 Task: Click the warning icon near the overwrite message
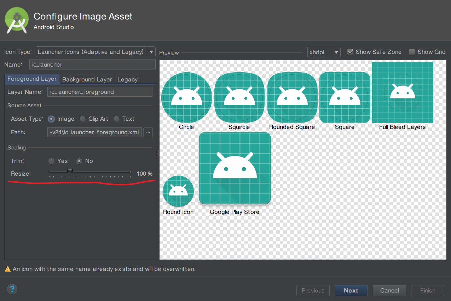[7, 269]
